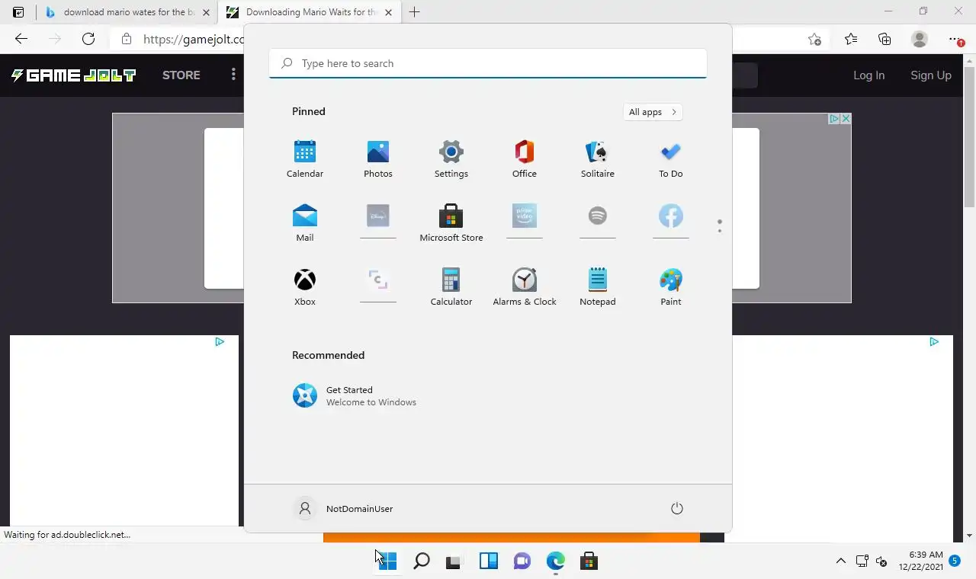The image size is (976, 579).
Task: Open the Calendar app from Pinned
Action: (x=305, y=159)
